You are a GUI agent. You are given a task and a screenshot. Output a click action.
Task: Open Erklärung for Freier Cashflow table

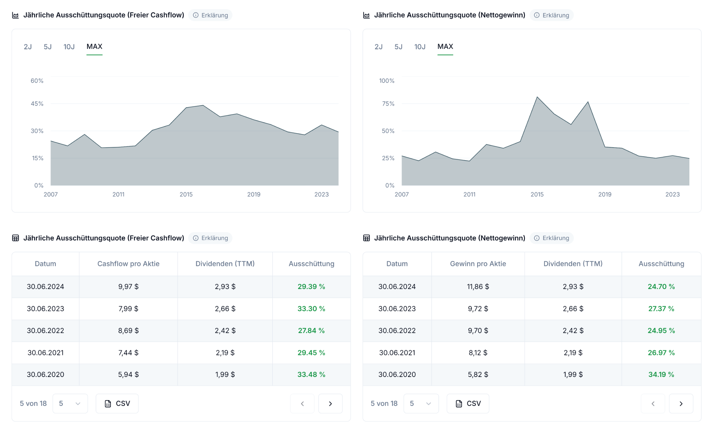tap(210, 238)
